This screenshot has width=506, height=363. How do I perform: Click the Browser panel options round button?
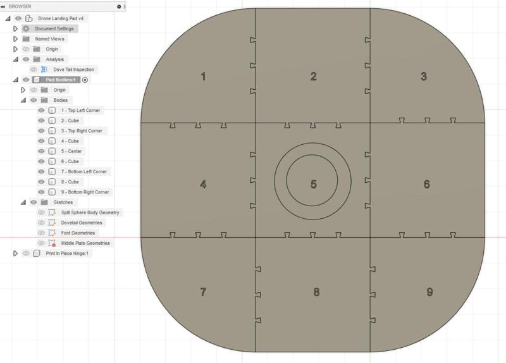click(119, 6)
